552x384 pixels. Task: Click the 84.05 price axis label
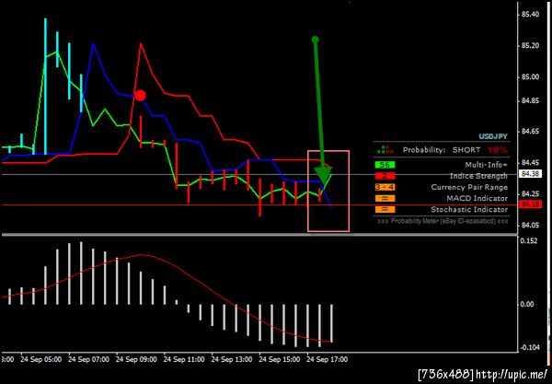point(530,225)
